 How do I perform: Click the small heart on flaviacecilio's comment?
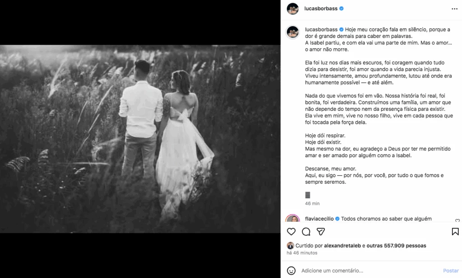click(x=457, y=220)
